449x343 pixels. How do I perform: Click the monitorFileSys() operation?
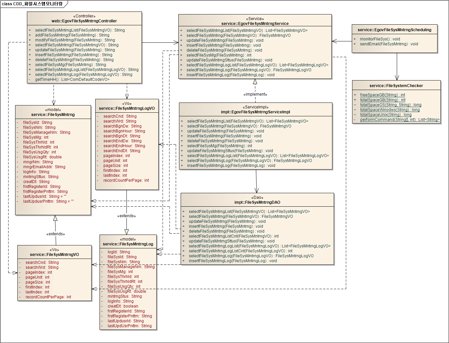pyautogui.click(x=380, y=39)
